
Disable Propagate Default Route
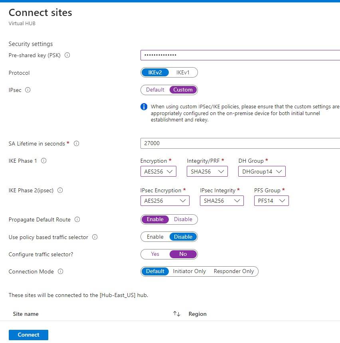(183, 219)
